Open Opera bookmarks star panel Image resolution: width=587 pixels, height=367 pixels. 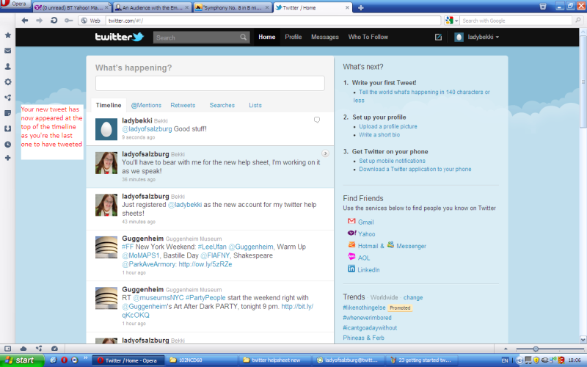tap(7, 35)
